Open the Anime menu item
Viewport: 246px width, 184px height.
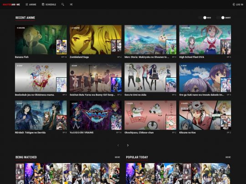(31, 5)
